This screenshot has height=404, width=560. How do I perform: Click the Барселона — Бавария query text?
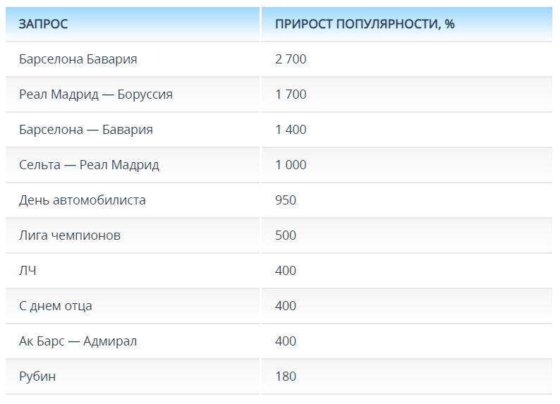coord(85,130)
